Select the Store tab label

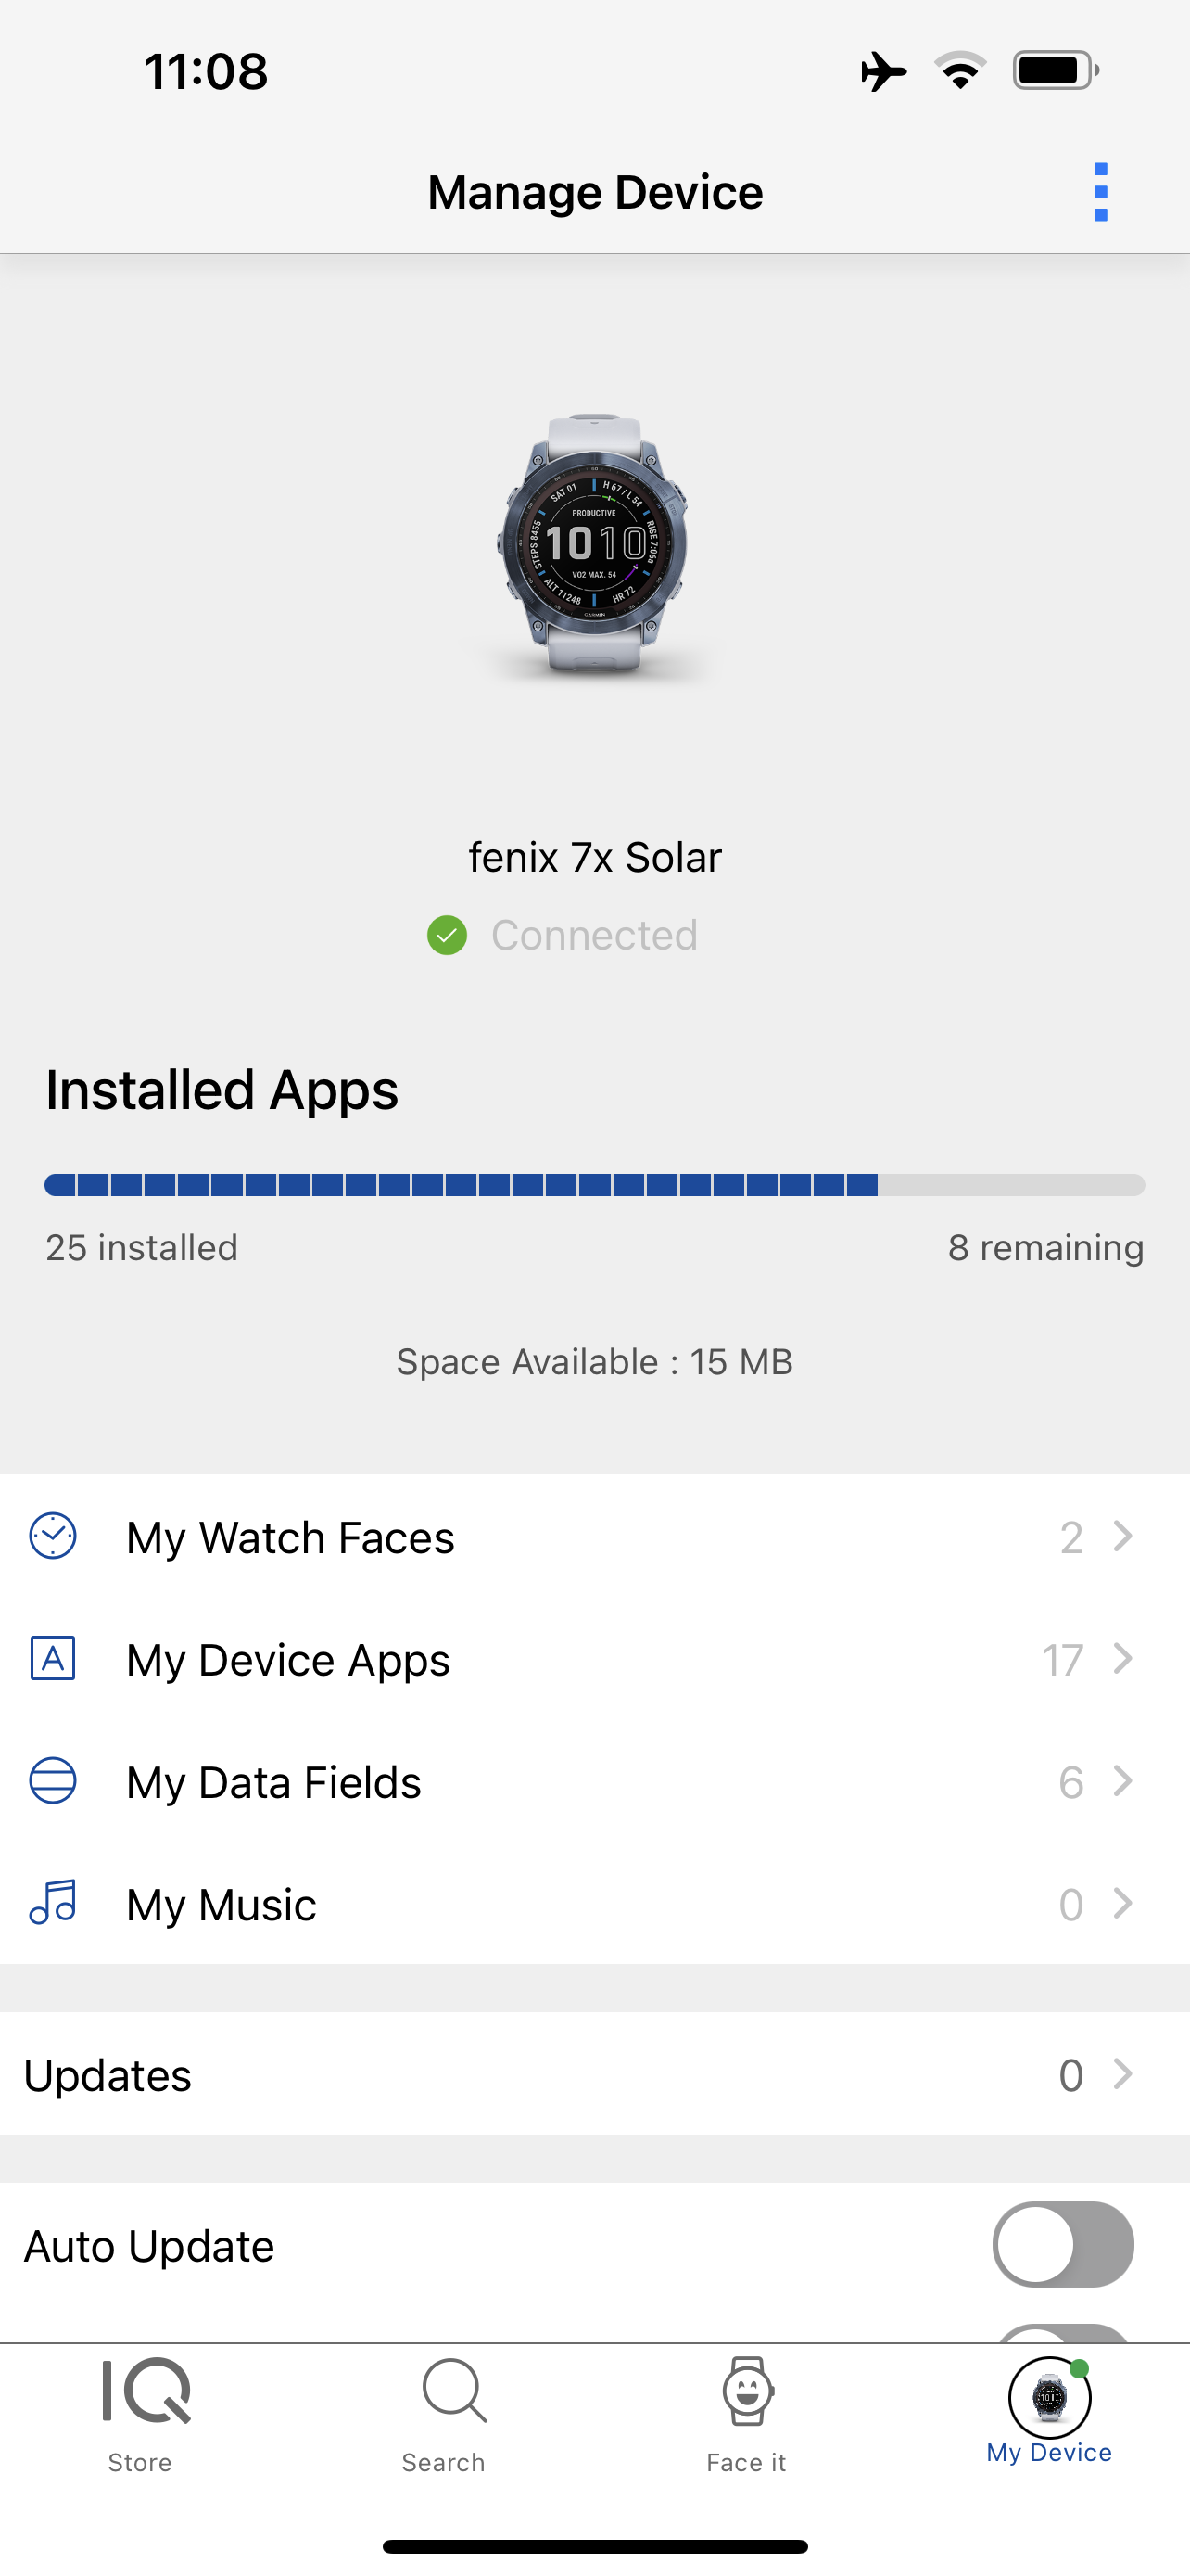[x=140, y=2462]
